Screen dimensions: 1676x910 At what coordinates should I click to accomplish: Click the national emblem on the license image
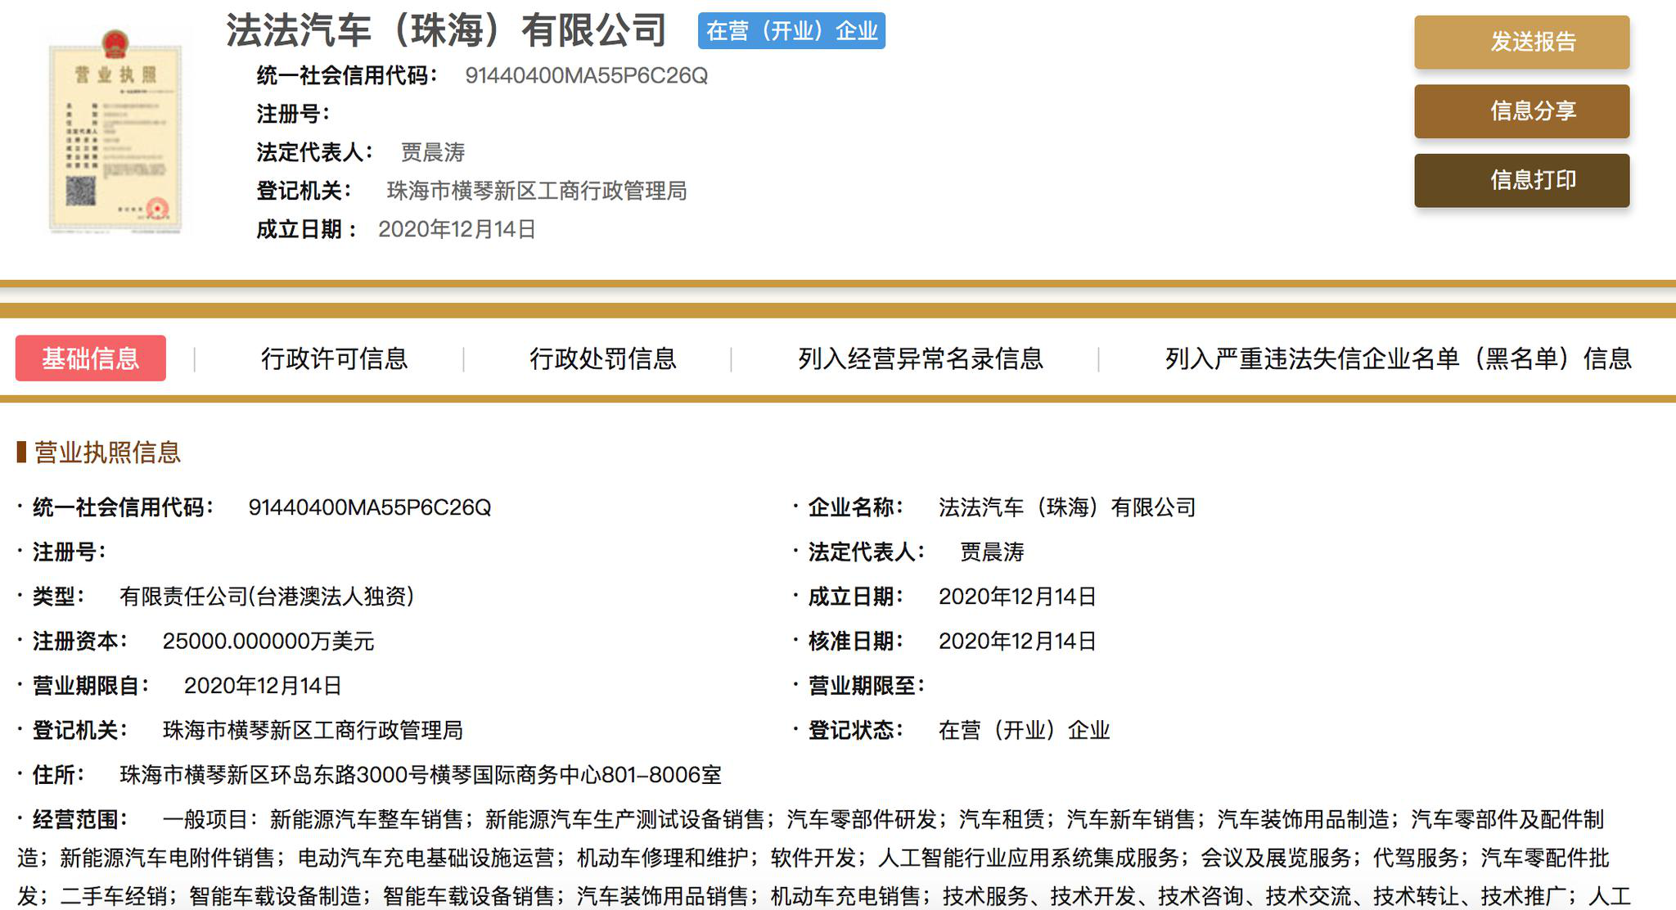[116, 45]
